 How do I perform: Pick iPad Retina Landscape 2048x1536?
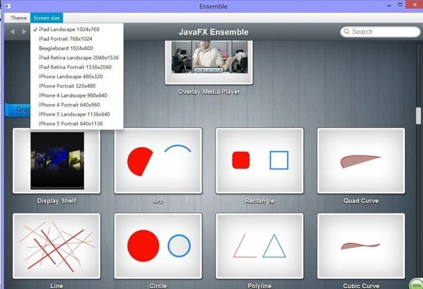pos(77,57)
